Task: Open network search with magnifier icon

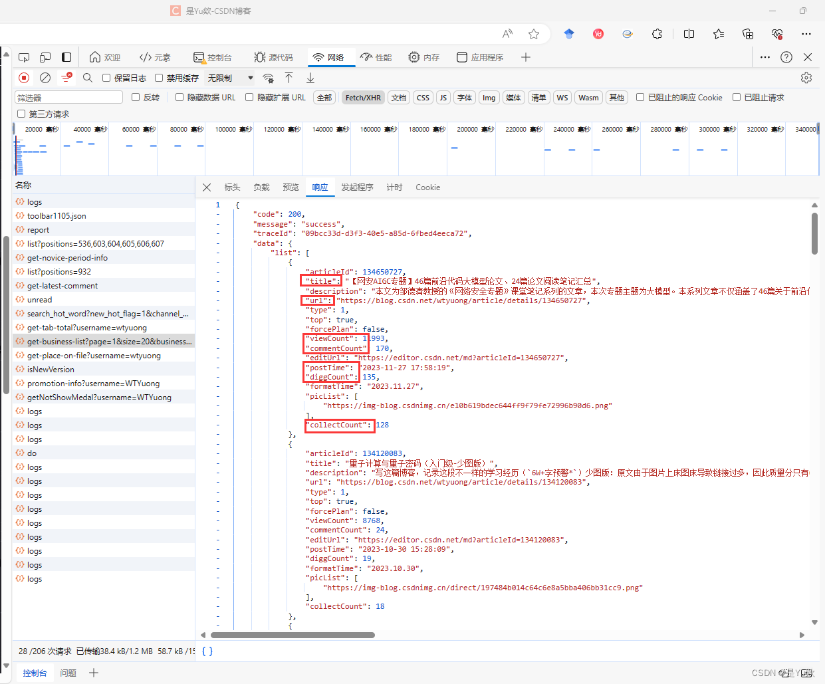Action: pyautogui.click(x=88, y=78)
